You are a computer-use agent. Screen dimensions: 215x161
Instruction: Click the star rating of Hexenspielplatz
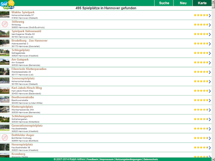coord(201,148)
